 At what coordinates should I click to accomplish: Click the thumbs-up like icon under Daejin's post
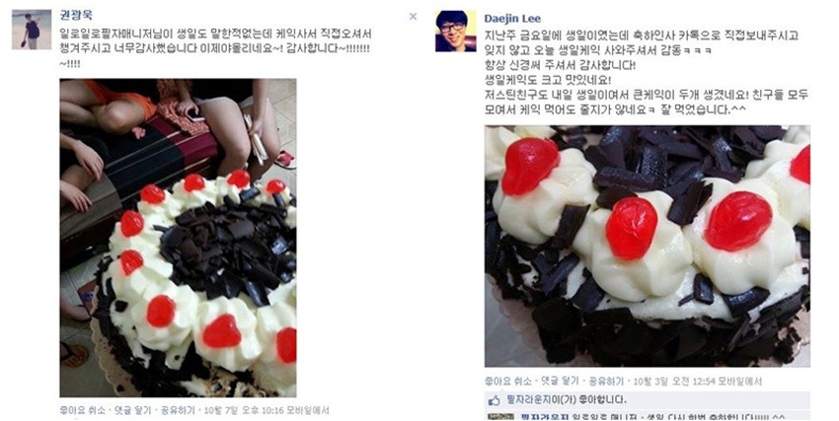[494, 399]
